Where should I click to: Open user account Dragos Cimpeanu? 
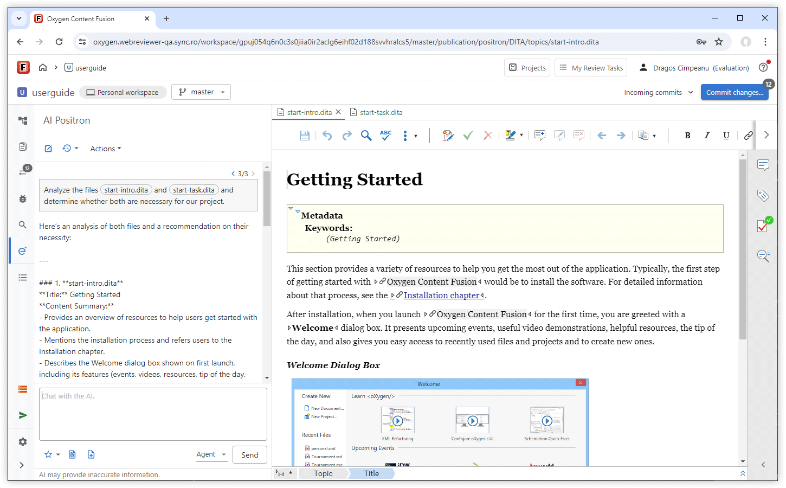click(694, 68)
